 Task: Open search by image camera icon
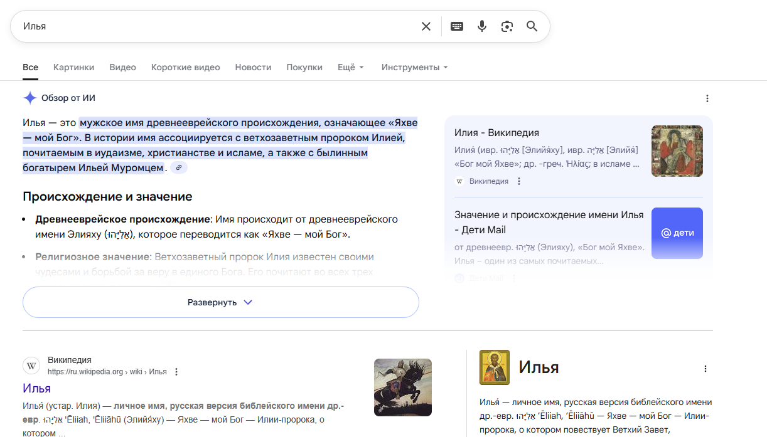click(x=507, y=26)
